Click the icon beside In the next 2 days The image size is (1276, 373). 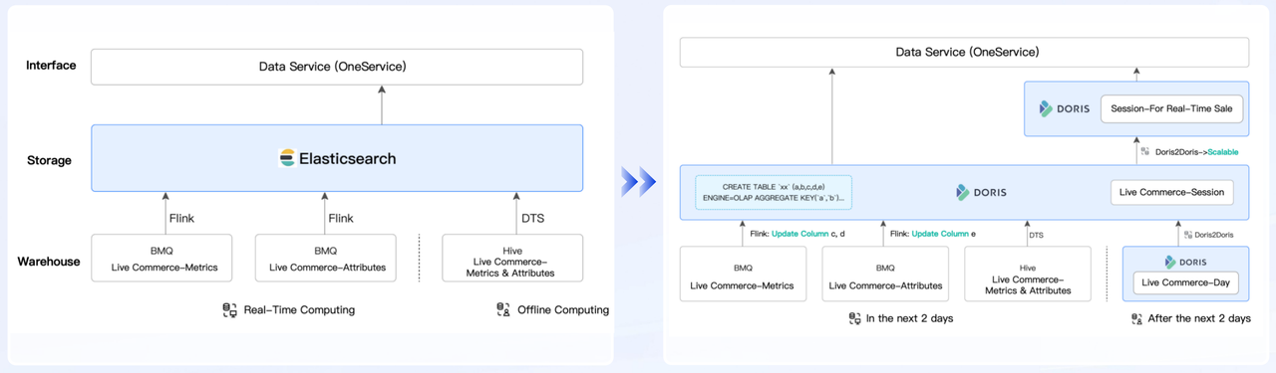(854, 318)
